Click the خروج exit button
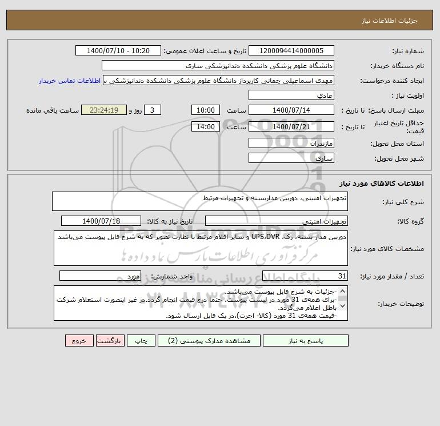 coord(79,341)
